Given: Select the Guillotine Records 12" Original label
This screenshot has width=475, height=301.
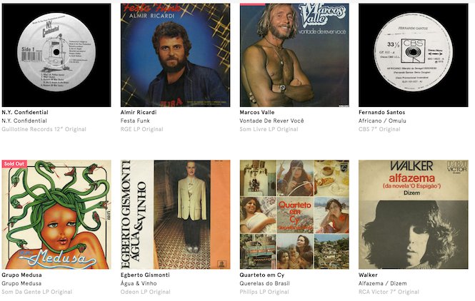Looking at the screenshot, I should pyautogui.click(x=44, y=129).
